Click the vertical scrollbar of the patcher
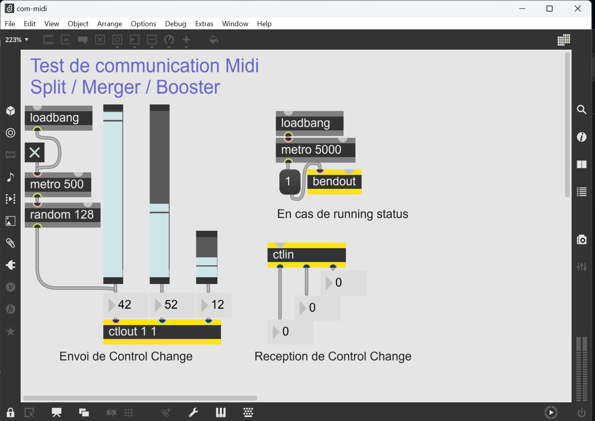595x421 pixels. pos(567,125)
